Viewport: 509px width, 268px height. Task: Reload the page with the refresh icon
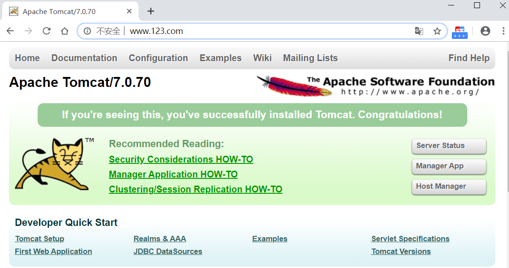(47, 31)
